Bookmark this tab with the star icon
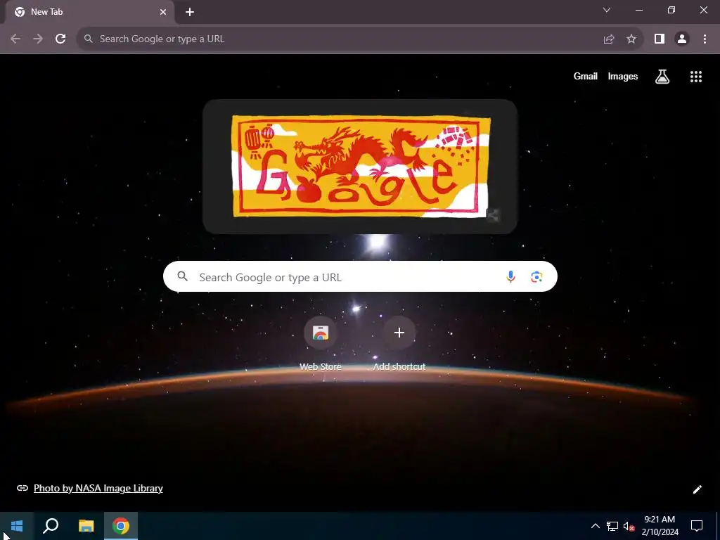The image size is (720, 540). click(631, 39)
